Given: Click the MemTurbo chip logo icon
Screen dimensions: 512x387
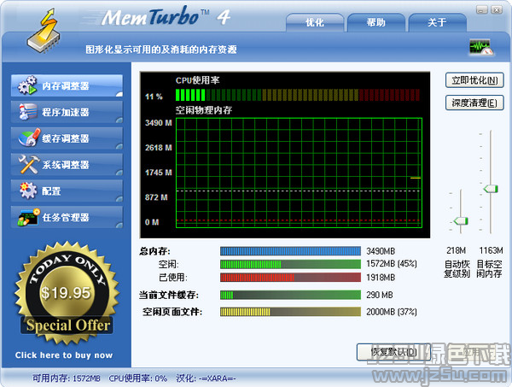Looking at the screenshot, I should coord(44,31).
